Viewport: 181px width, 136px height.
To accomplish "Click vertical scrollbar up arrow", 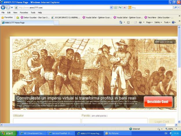I will [179, 27].
